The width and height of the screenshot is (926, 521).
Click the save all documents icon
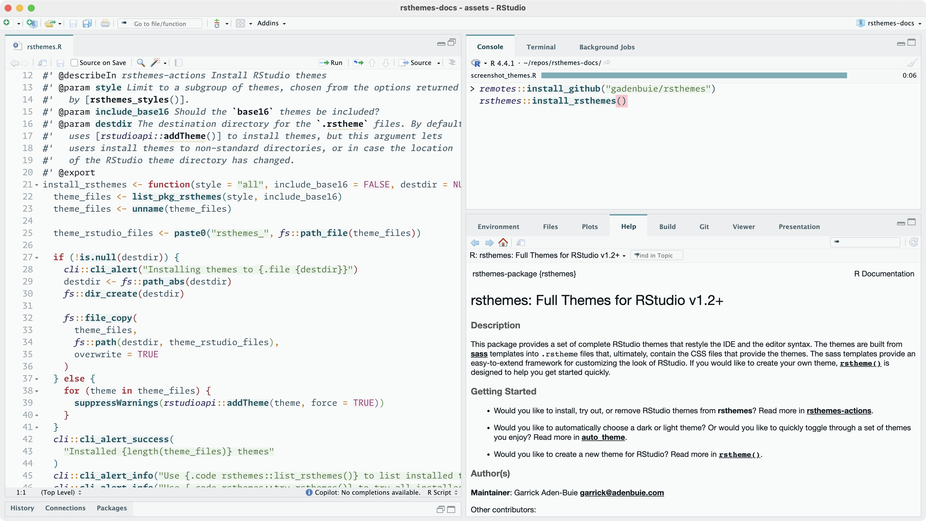[87, 24]
